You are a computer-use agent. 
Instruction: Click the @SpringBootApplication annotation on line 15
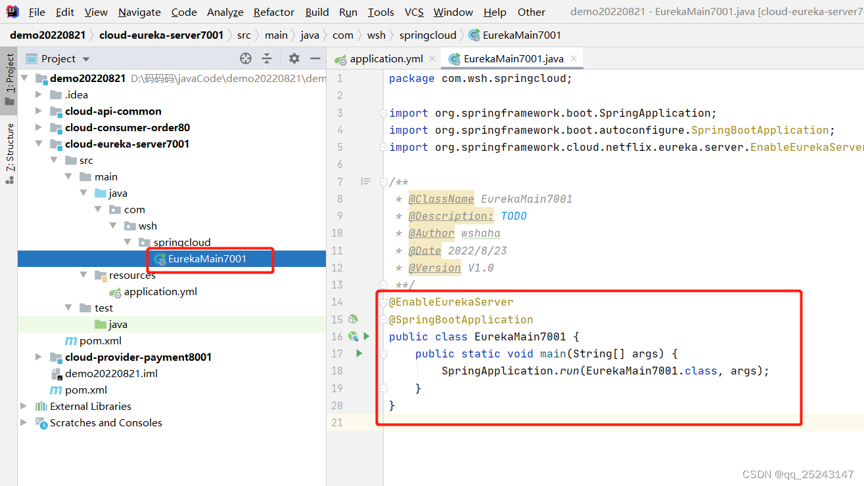coord(461,319)
